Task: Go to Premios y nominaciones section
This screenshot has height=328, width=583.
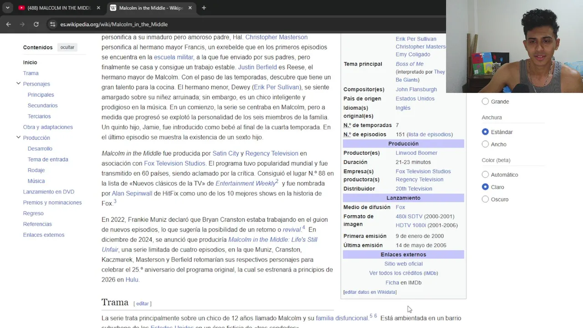Action: [x=52, y=202]
